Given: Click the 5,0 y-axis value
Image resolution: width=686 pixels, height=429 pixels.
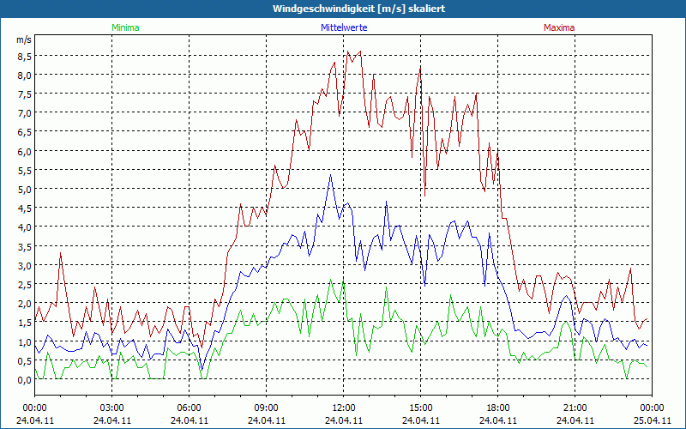Looking at the screenshot, I should (x=25, y=189).
